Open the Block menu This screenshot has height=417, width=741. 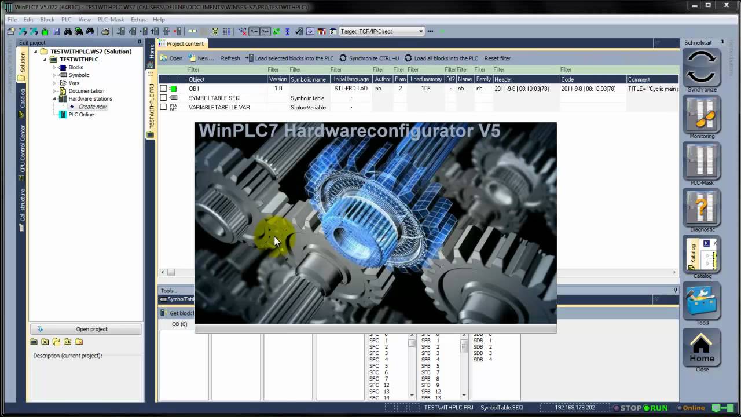(47, 19)
